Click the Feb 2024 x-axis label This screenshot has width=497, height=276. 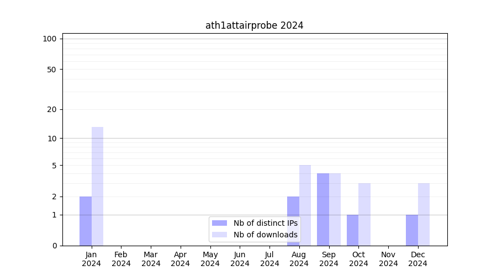[121, 259]
